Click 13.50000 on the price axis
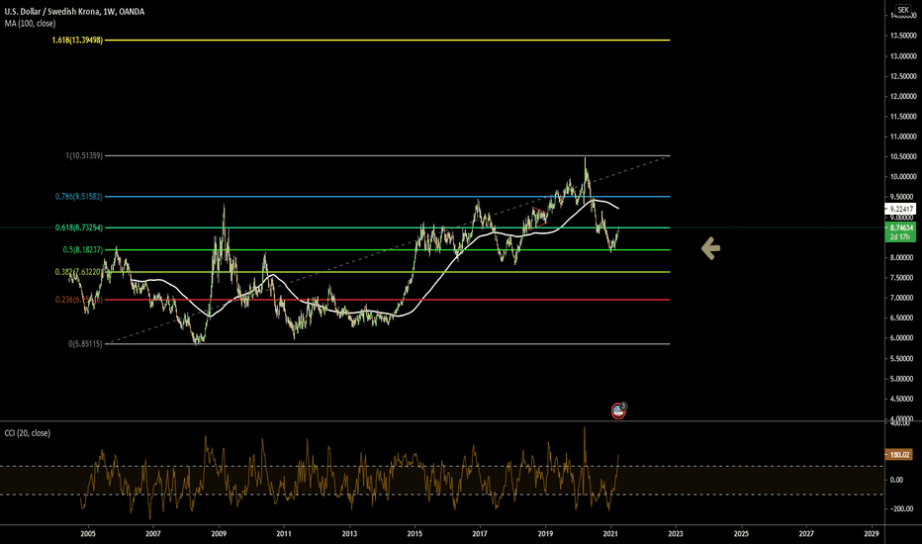Screen dimensions: 922x544 (x=903, y=36)
